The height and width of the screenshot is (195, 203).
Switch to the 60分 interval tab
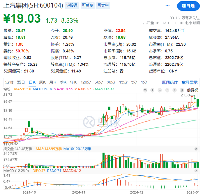[99, 82]
